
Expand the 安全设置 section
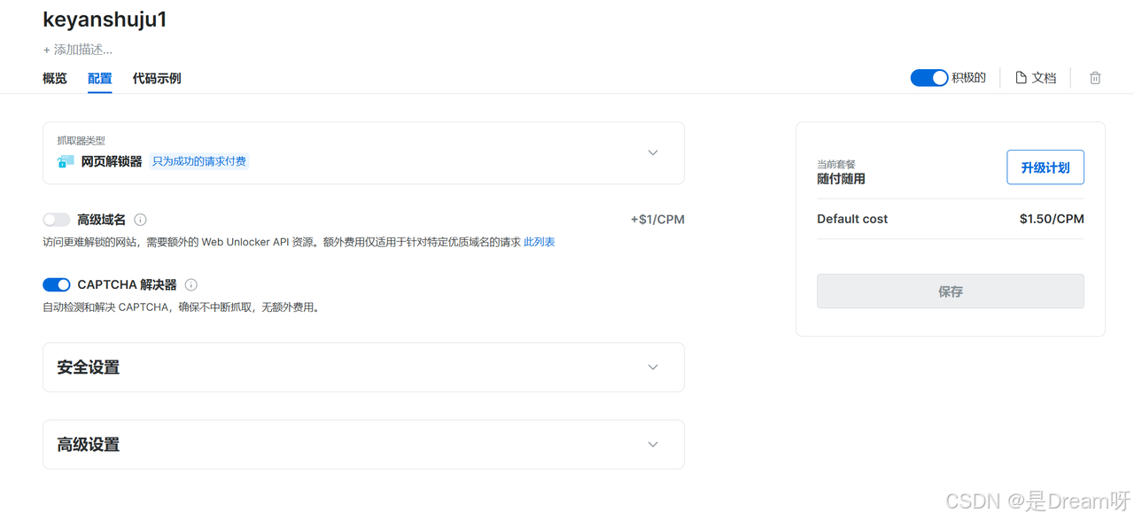point(363,367)
